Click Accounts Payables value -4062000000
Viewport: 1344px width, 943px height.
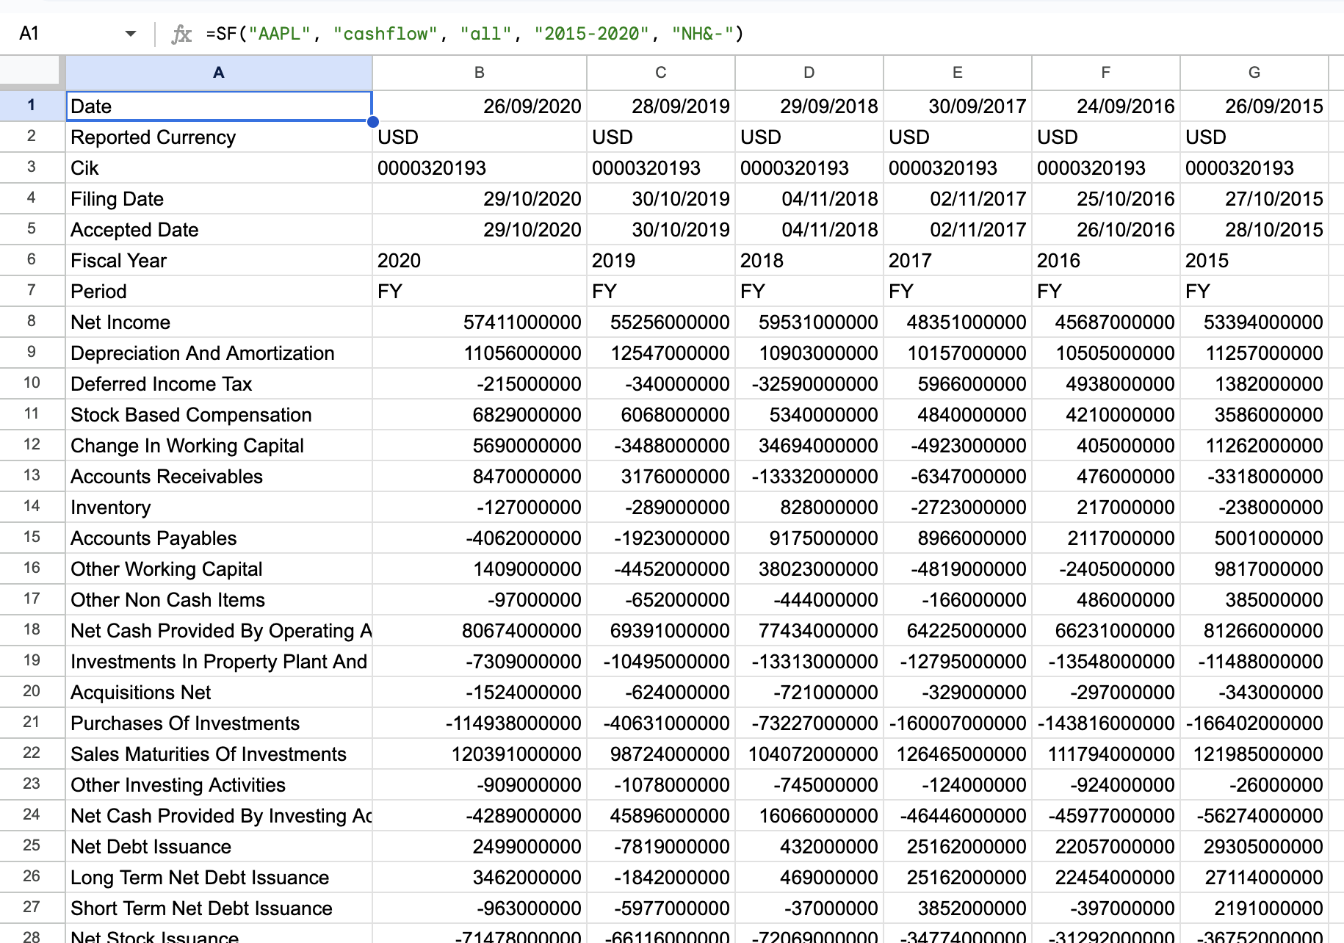tap(480, 538)
